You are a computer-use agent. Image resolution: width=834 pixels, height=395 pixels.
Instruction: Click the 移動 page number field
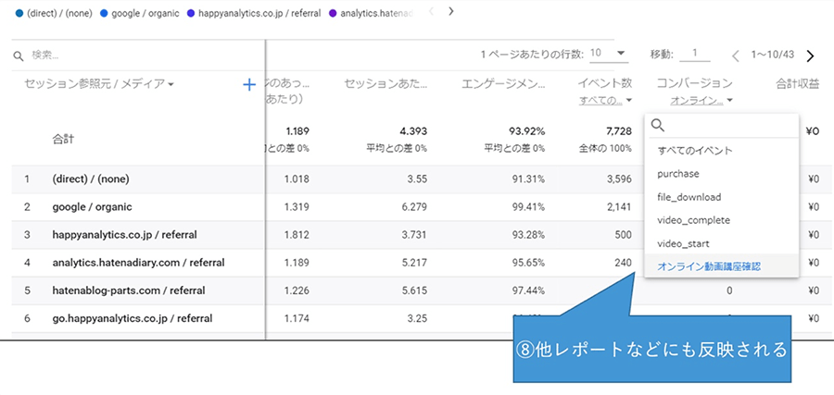point(695,54)
